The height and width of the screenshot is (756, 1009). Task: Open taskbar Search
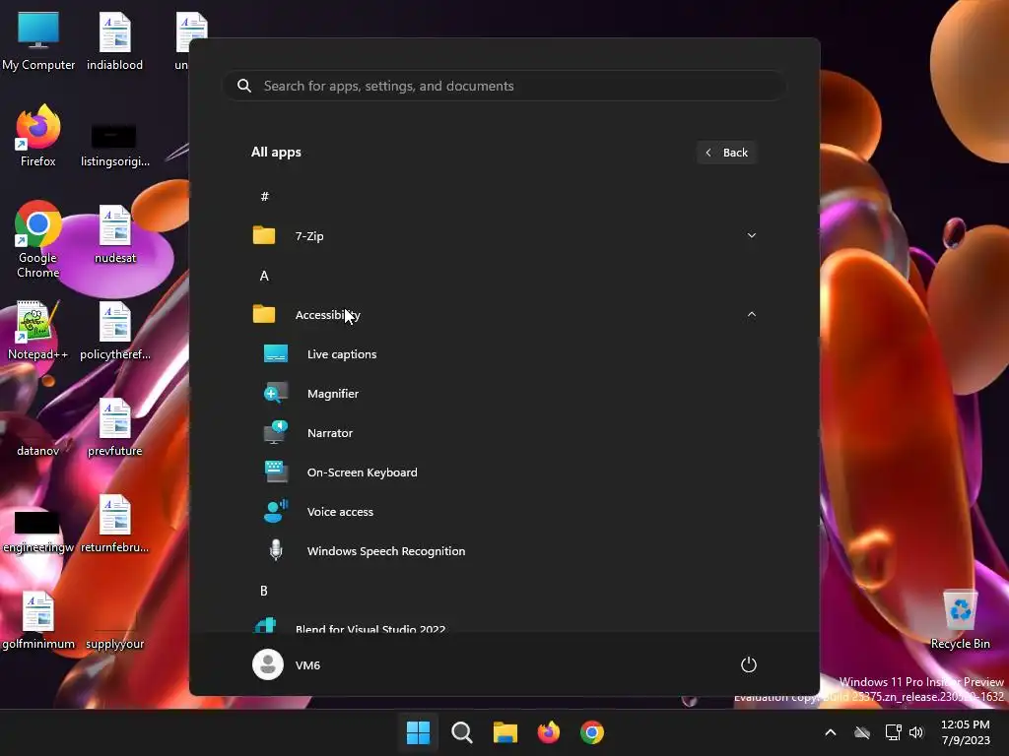461,732
